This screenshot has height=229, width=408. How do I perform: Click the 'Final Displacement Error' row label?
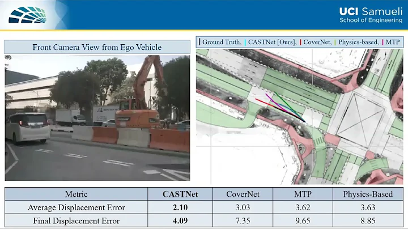(x=76, y=221)
